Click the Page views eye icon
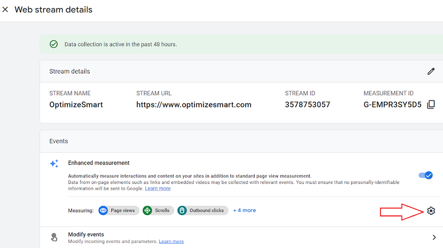Viewport: 443px width, 248px height. [x=104, y=210]
